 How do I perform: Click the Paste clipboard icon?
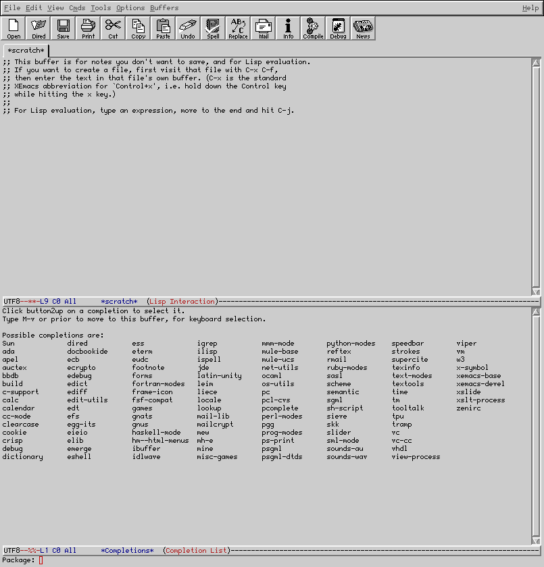point(163,28)
